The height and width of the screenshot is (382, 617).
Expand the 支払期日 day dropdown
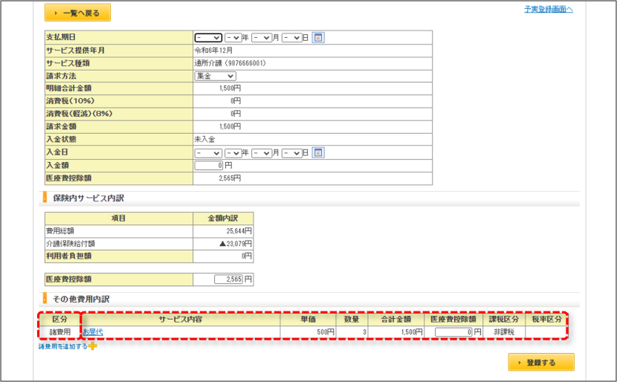click(292, 38)
